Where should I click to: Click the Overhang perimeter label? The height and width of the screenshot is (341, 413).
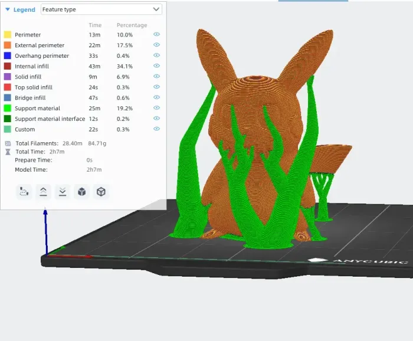point(42,56)
